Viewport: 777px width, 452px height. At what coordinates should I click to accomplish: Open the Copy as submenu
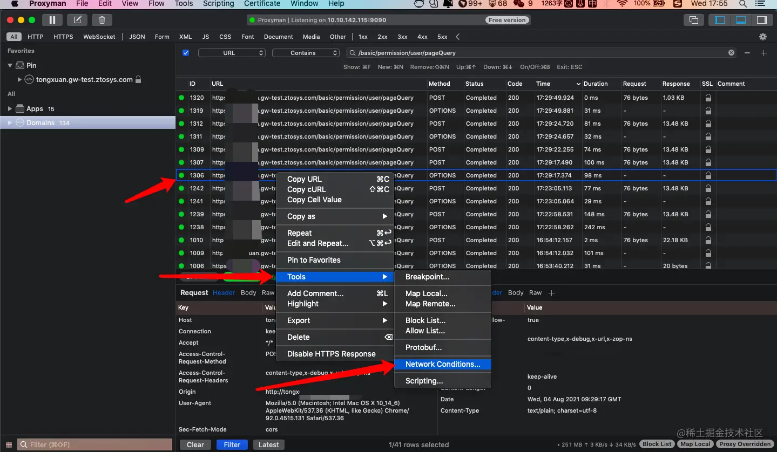[335, 216]
